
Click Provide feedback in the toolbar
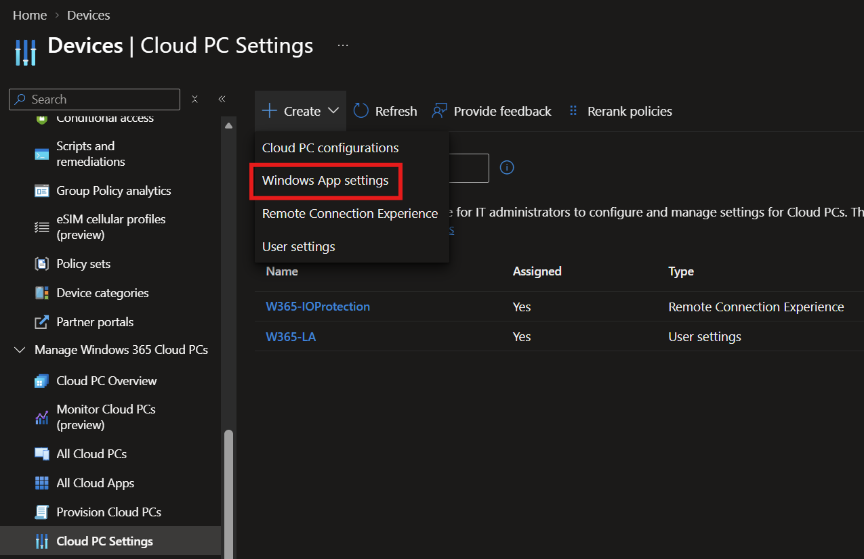pyautogui.click(x=491, y=111)
